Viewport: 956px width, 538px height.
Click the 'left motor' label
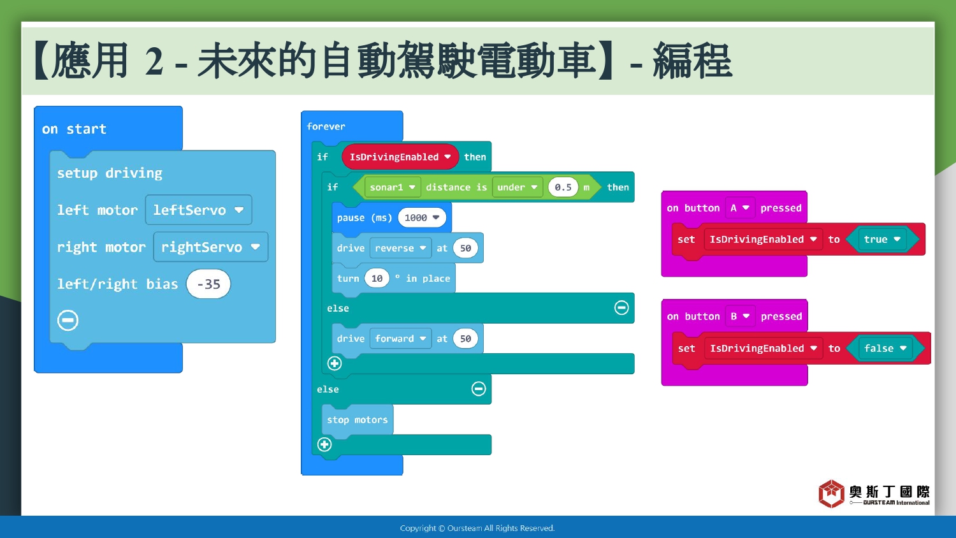point(98,210)
